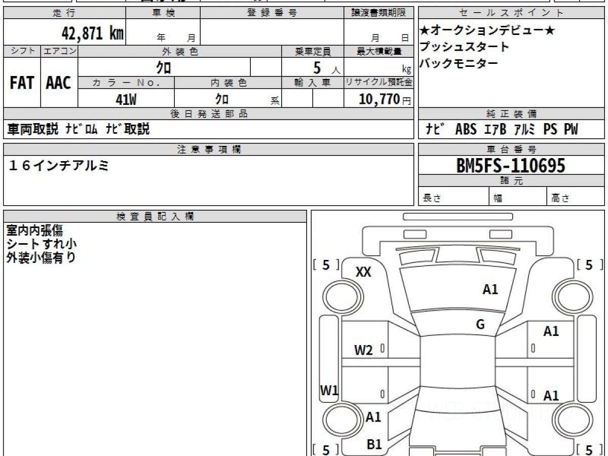Click the 輸入車 label
The image size is (608, 456).
(313, 83)
